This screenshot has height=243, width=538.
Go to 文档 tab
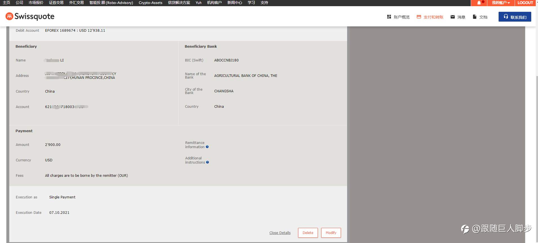click(x=480, y=17)
